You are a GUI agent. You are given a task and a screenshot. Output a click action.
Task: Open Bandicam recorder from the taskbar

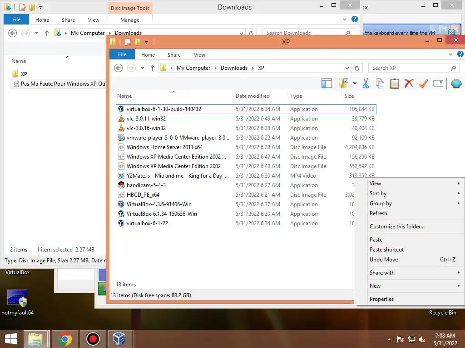pyautogui.click(x=93, y=339)
